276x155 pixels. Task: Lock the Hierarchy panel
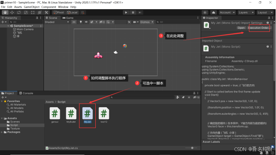pos(37,18)
